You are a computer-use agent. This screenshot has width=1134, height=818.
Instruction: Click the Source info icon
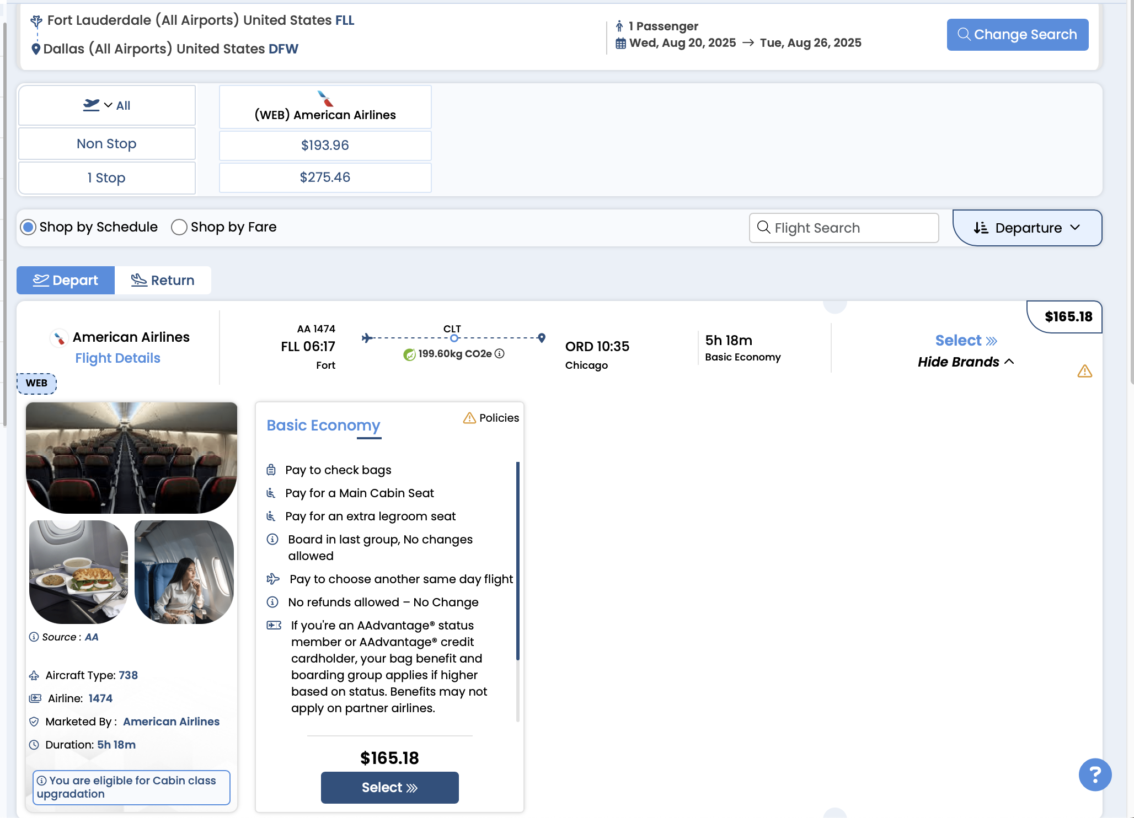34,637
